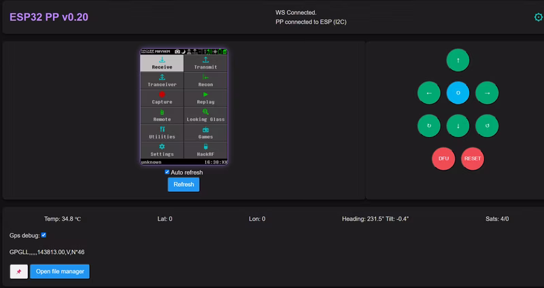544x288 pixels.
Task: Click the unknown label on device screen
Action: (151, 162)
